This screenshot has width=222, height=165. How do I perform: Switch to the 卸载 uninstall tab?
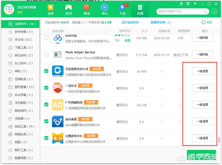tap(140, 10)
